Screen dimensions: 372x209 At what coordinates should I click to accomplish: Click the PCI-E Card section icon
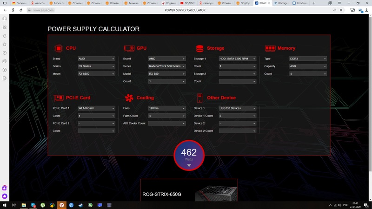[x=59, y=98]
